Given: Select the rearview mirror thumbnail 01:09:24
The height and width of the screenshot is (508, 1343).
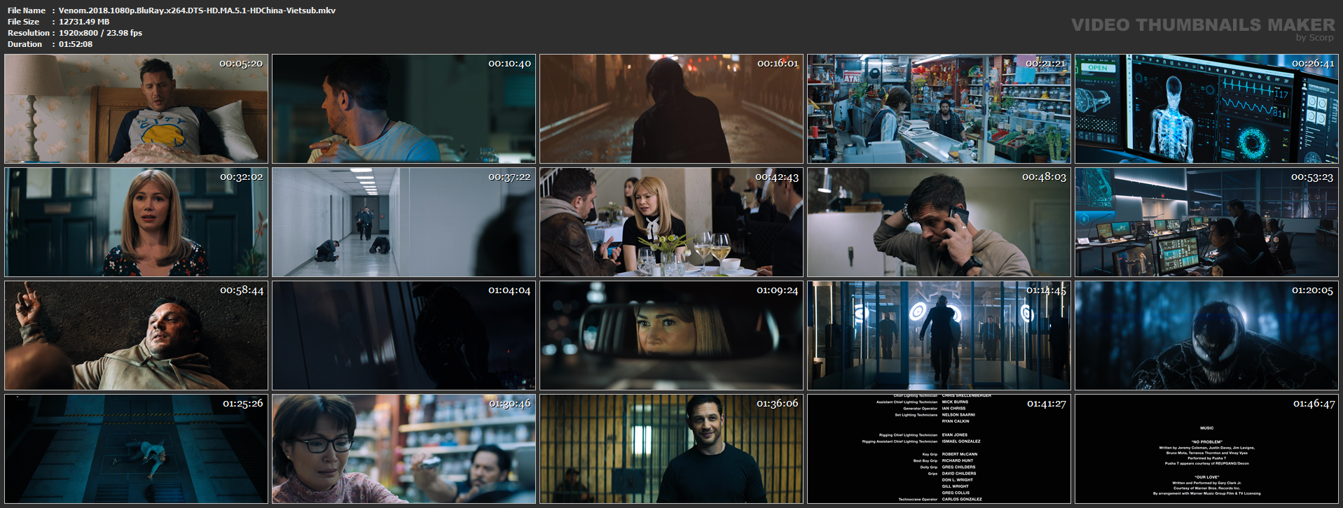Looking at the screenshot, I should click(671, 336).
